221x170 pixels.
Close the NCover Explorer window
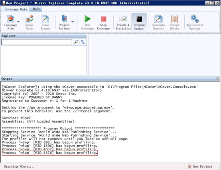[217, 3]
